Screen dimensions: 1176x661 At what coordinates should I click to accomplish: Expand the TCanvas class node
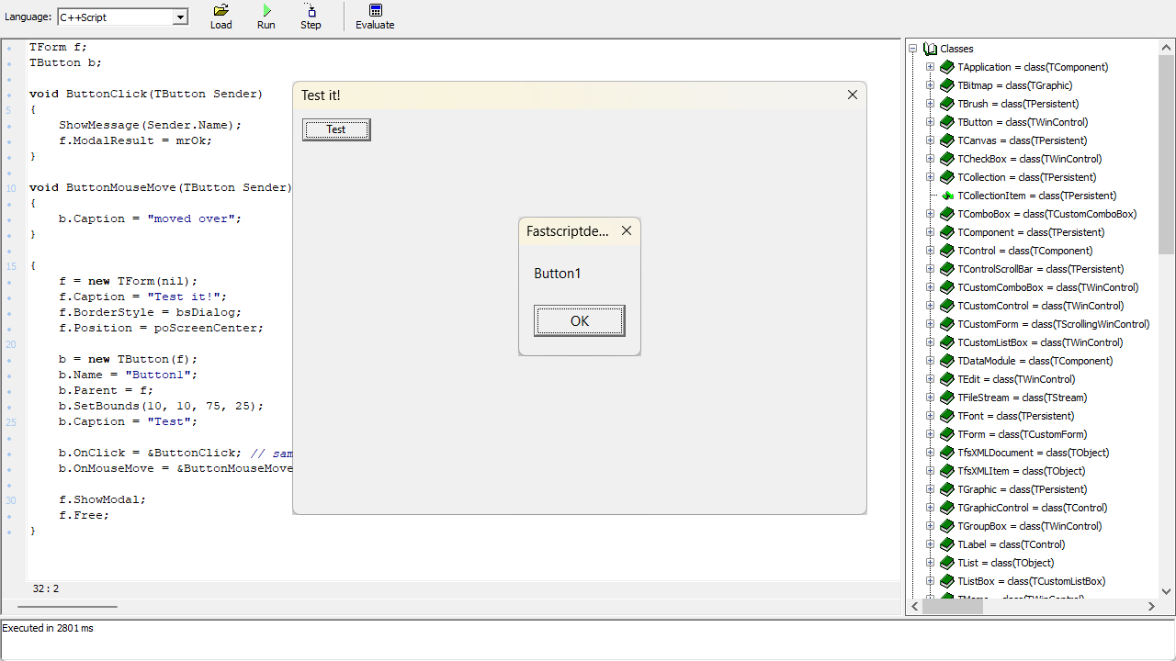coord(930,140)
